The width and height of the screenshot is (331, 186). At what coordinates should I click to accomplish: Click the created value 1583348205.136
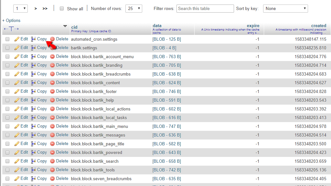(311, 170)
